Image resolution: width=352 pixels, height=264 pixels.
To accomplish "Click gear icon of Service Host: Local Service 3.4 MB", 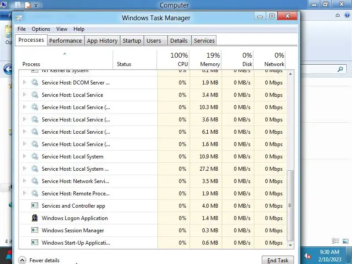I will click(35, 95).
